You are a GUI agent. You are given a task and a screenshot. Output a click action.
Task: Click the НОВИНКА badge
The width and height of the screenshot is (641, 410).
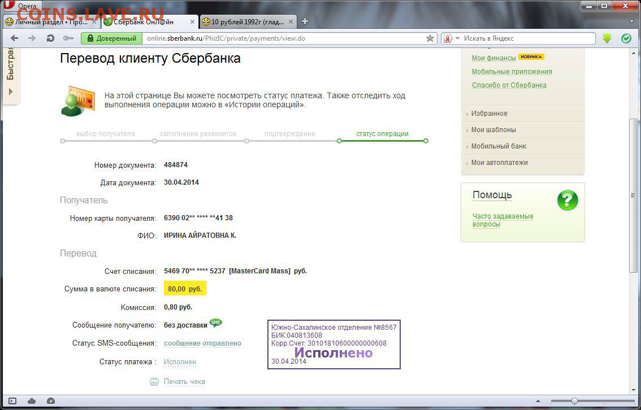531,57
